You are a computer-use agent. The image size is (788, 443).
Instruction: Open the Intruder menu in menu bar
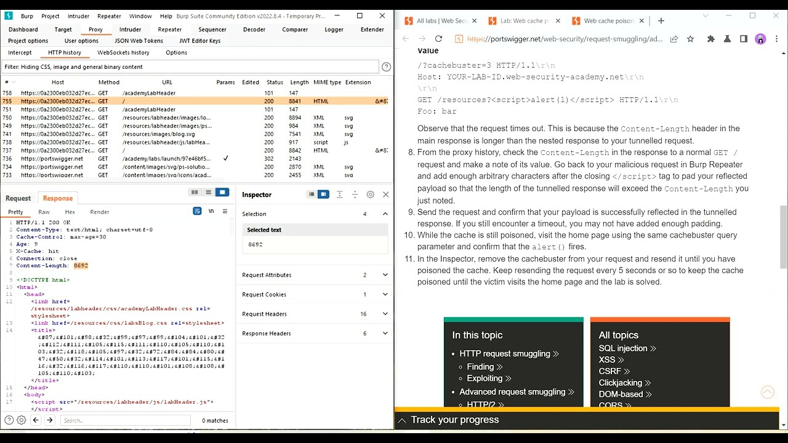78,16
